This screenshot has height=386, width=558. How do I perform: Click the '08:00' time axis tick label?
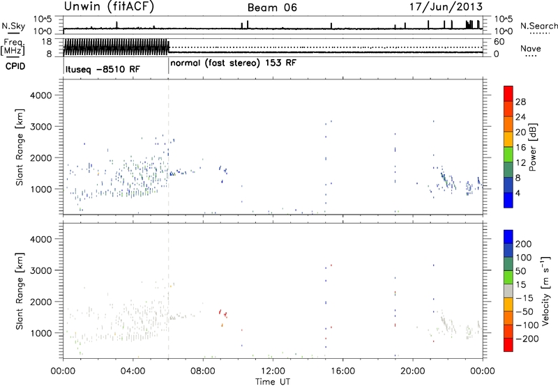[x=203, y=371]
